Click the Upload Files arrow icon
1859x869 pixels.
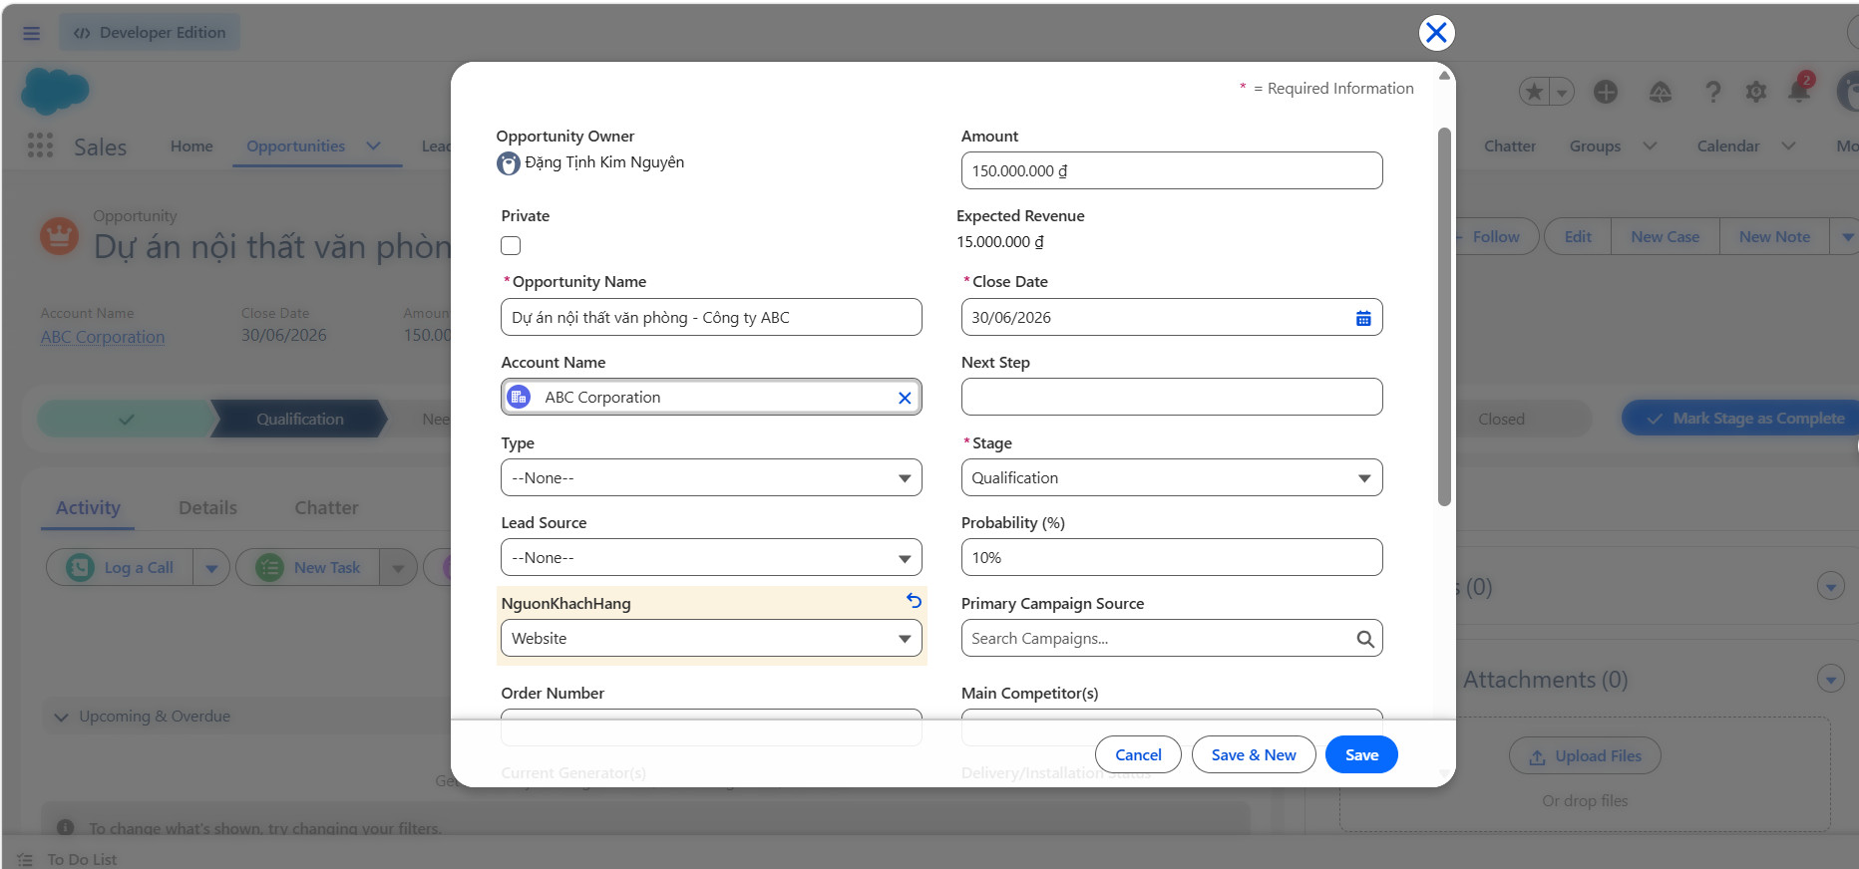1537,757
